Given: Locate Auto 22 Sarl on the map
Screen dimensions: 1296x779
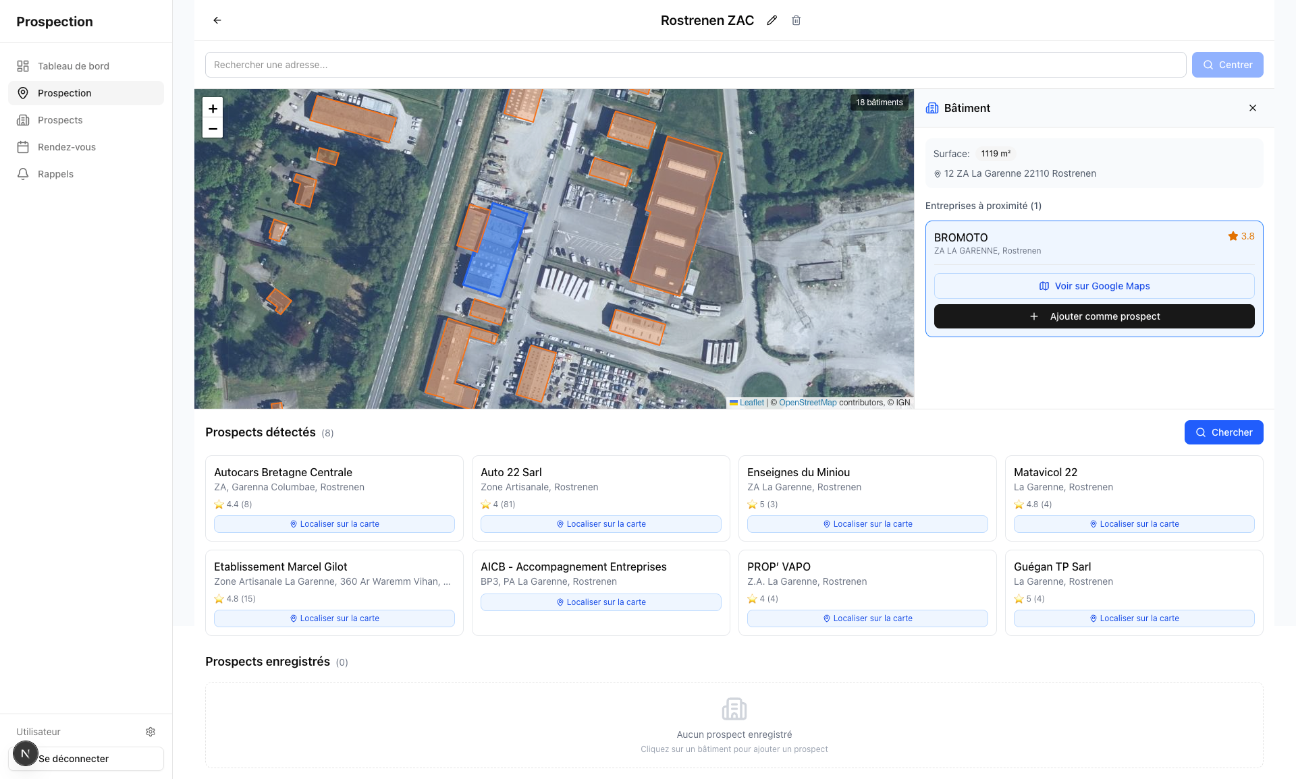Looking at the screenshot, I should 600,524.
